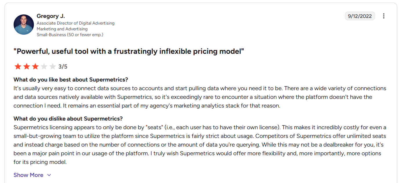Image resolution: width=400 pixels, height=183 pixels.
Task: Click the paragraph about seat licensing
Action: (200, 145)
